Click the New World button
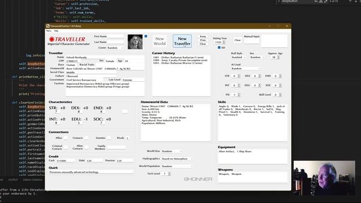This screenshot has height=203, width=361. pos(160,41)
